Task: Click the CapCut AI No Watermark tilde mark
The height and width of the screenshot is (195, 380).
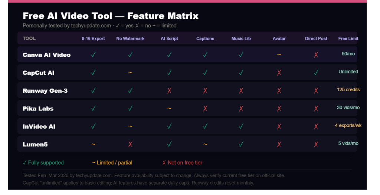Action: point(130,72)
